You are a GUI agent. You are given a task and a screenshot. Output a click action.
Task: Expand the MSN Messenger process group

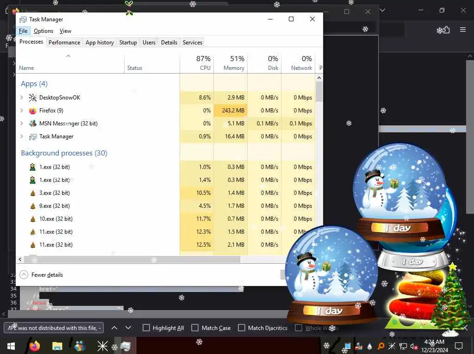[21, 124]
